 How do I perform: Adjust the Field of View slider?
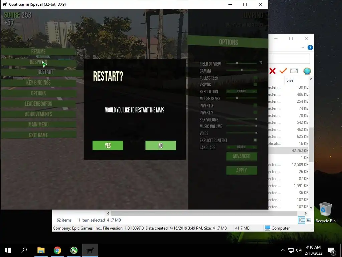point(241,63)
